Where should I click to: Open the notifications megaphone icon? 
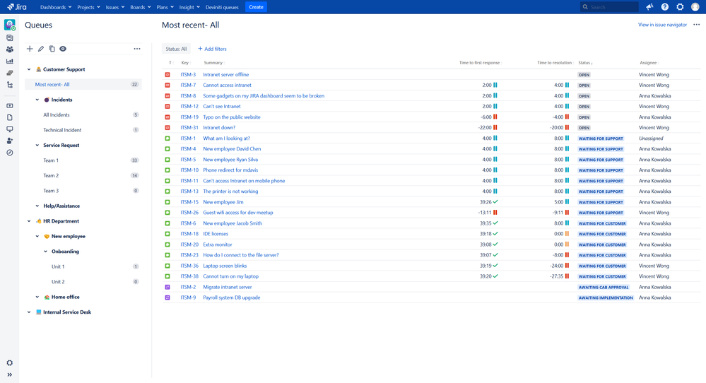click(649, 7)
